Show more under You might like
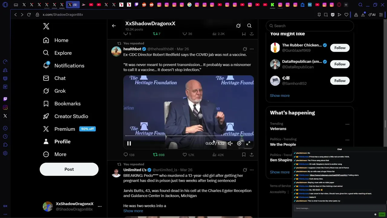Viewport: 387px width, 218px height. click(280, 95)
